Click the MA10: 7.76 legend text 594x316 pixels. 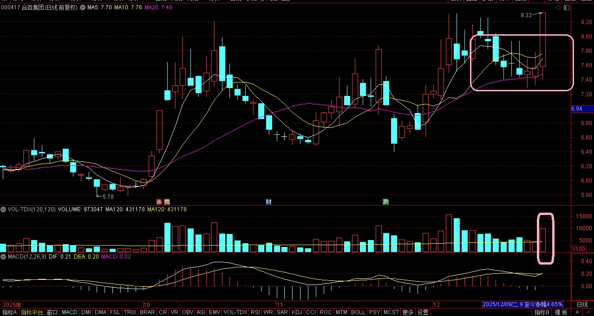tap(127, 8)
